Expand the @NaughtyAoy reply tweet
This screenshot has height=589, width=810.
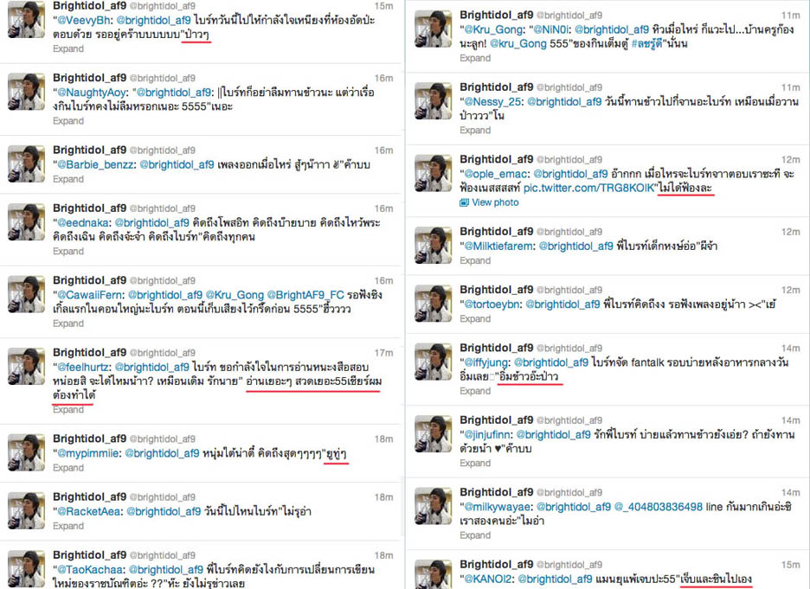click(x=68, y=121)
